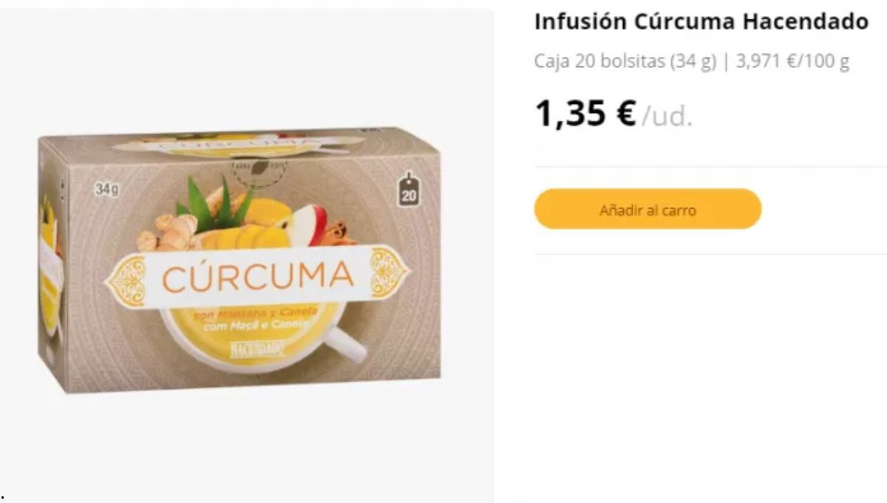Click the 1,35 € price text
This screenshot has height=503, width=887.
585,114
